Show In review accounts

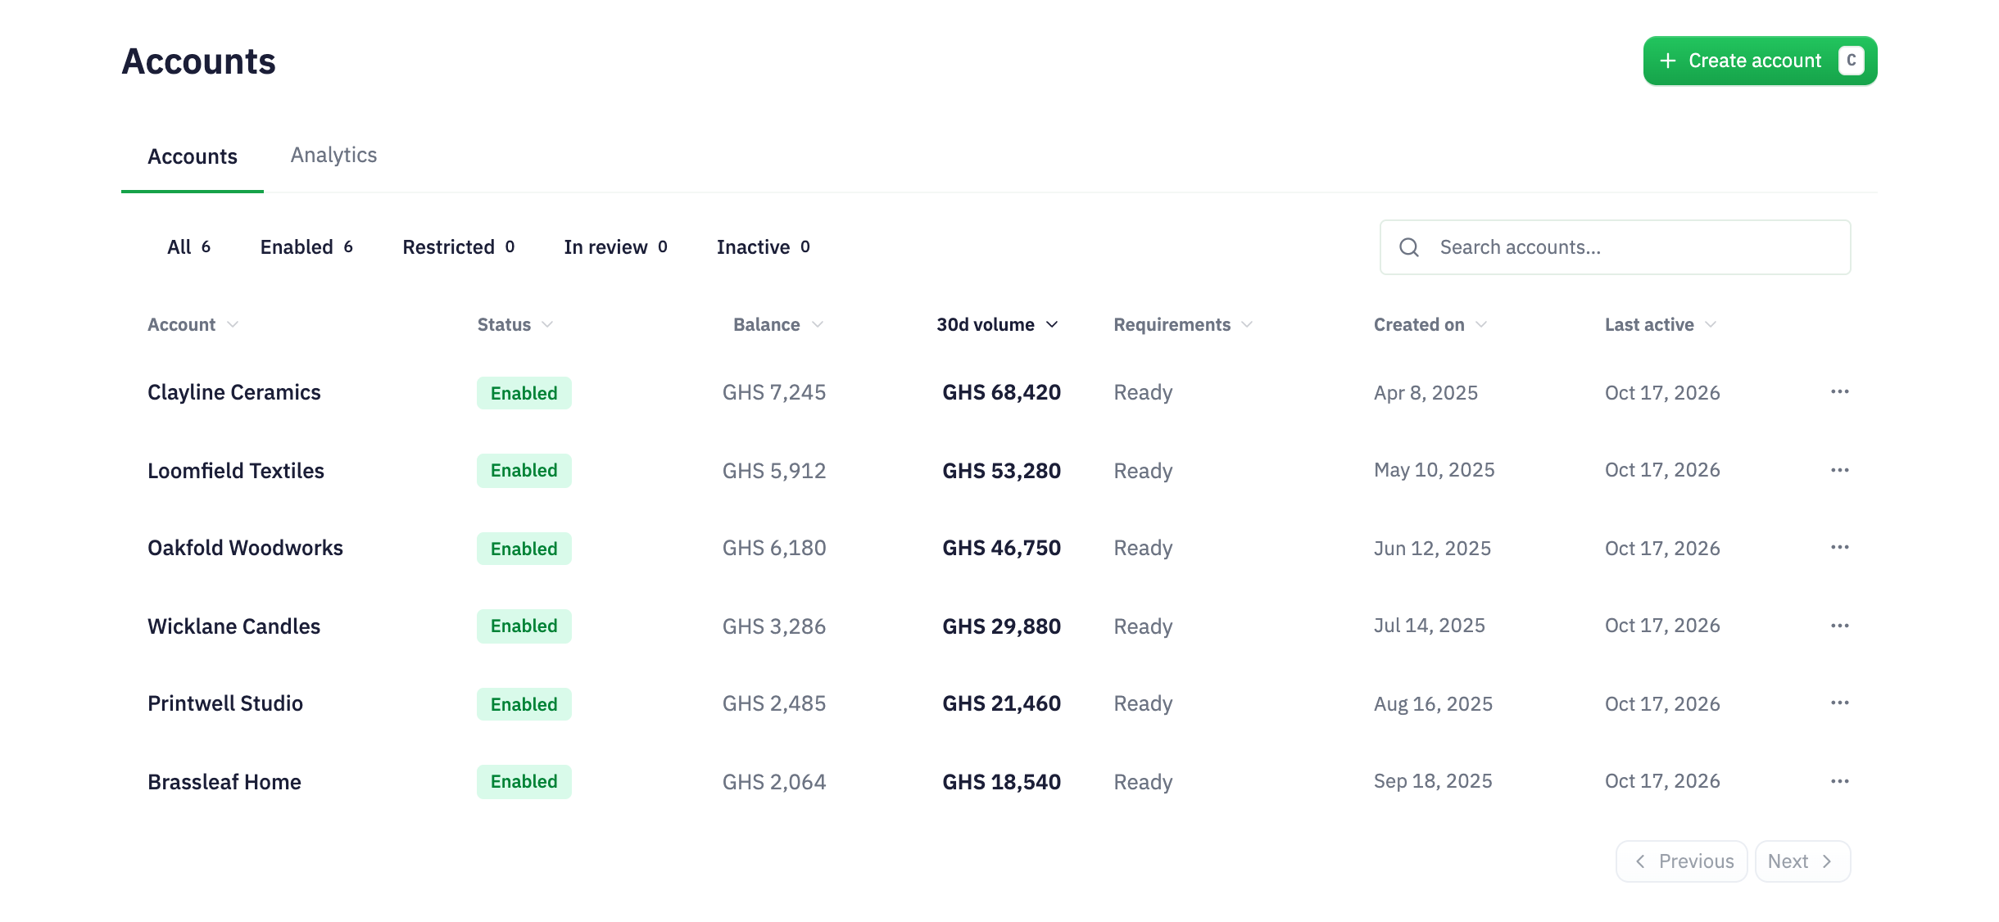coord(616,247)
